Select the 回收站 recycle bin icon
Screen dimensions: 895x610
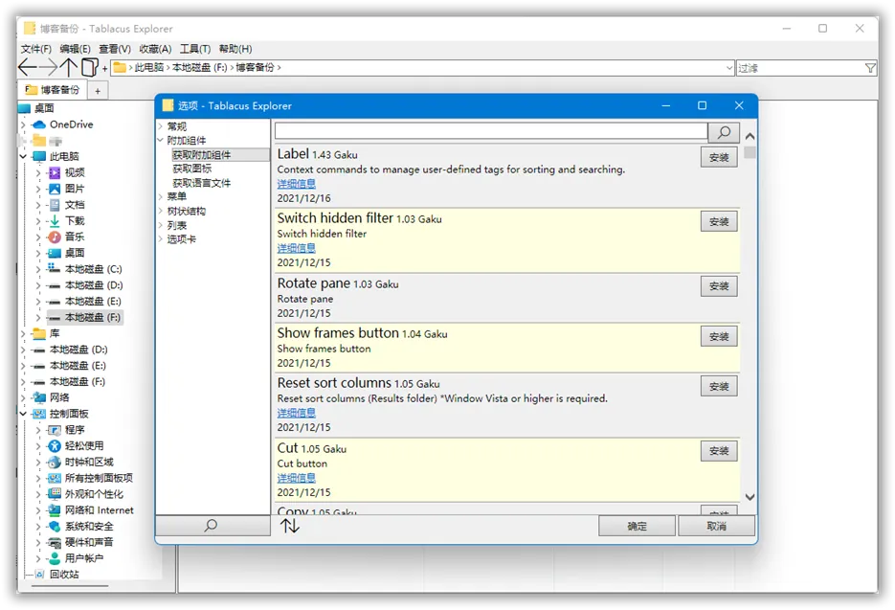pos(39,574)
